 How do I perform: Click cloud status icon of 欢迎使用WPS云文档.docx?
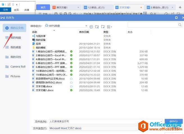click(x=71, y=79)
